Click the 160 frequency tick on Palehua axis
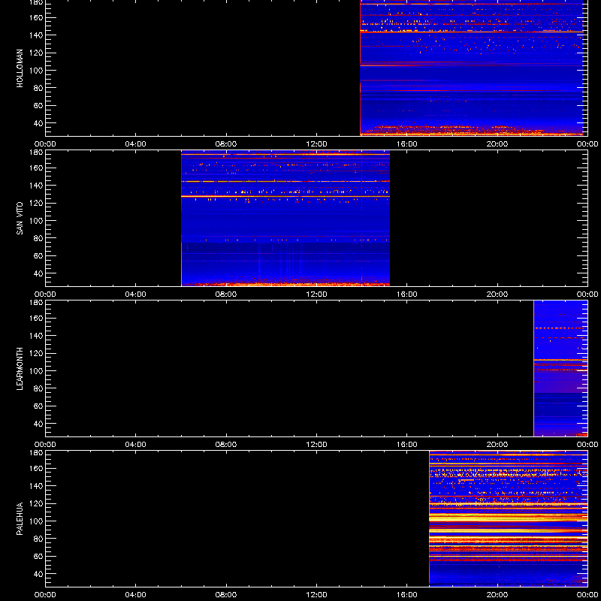 coord(38,468)
